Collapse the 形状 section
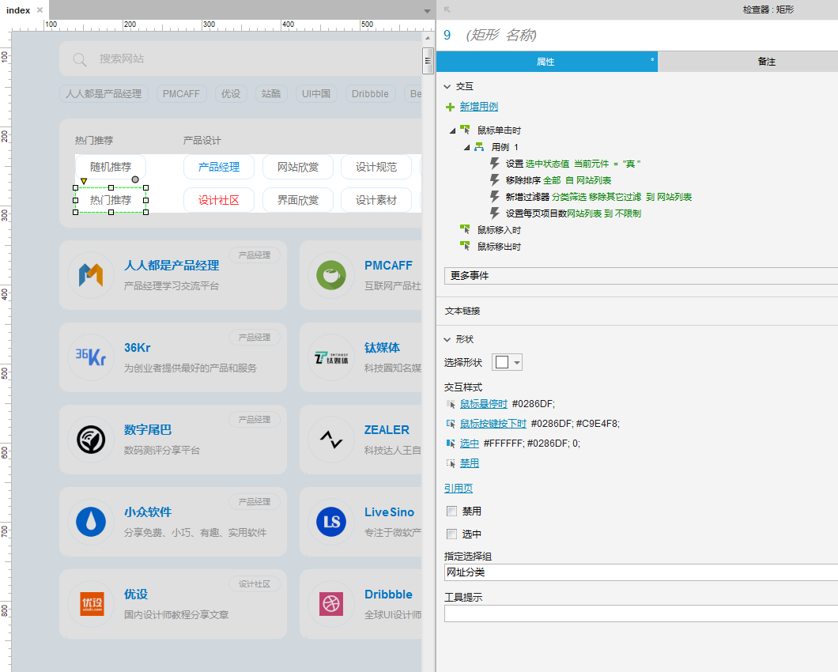The image size is (838, 672). 447,339
